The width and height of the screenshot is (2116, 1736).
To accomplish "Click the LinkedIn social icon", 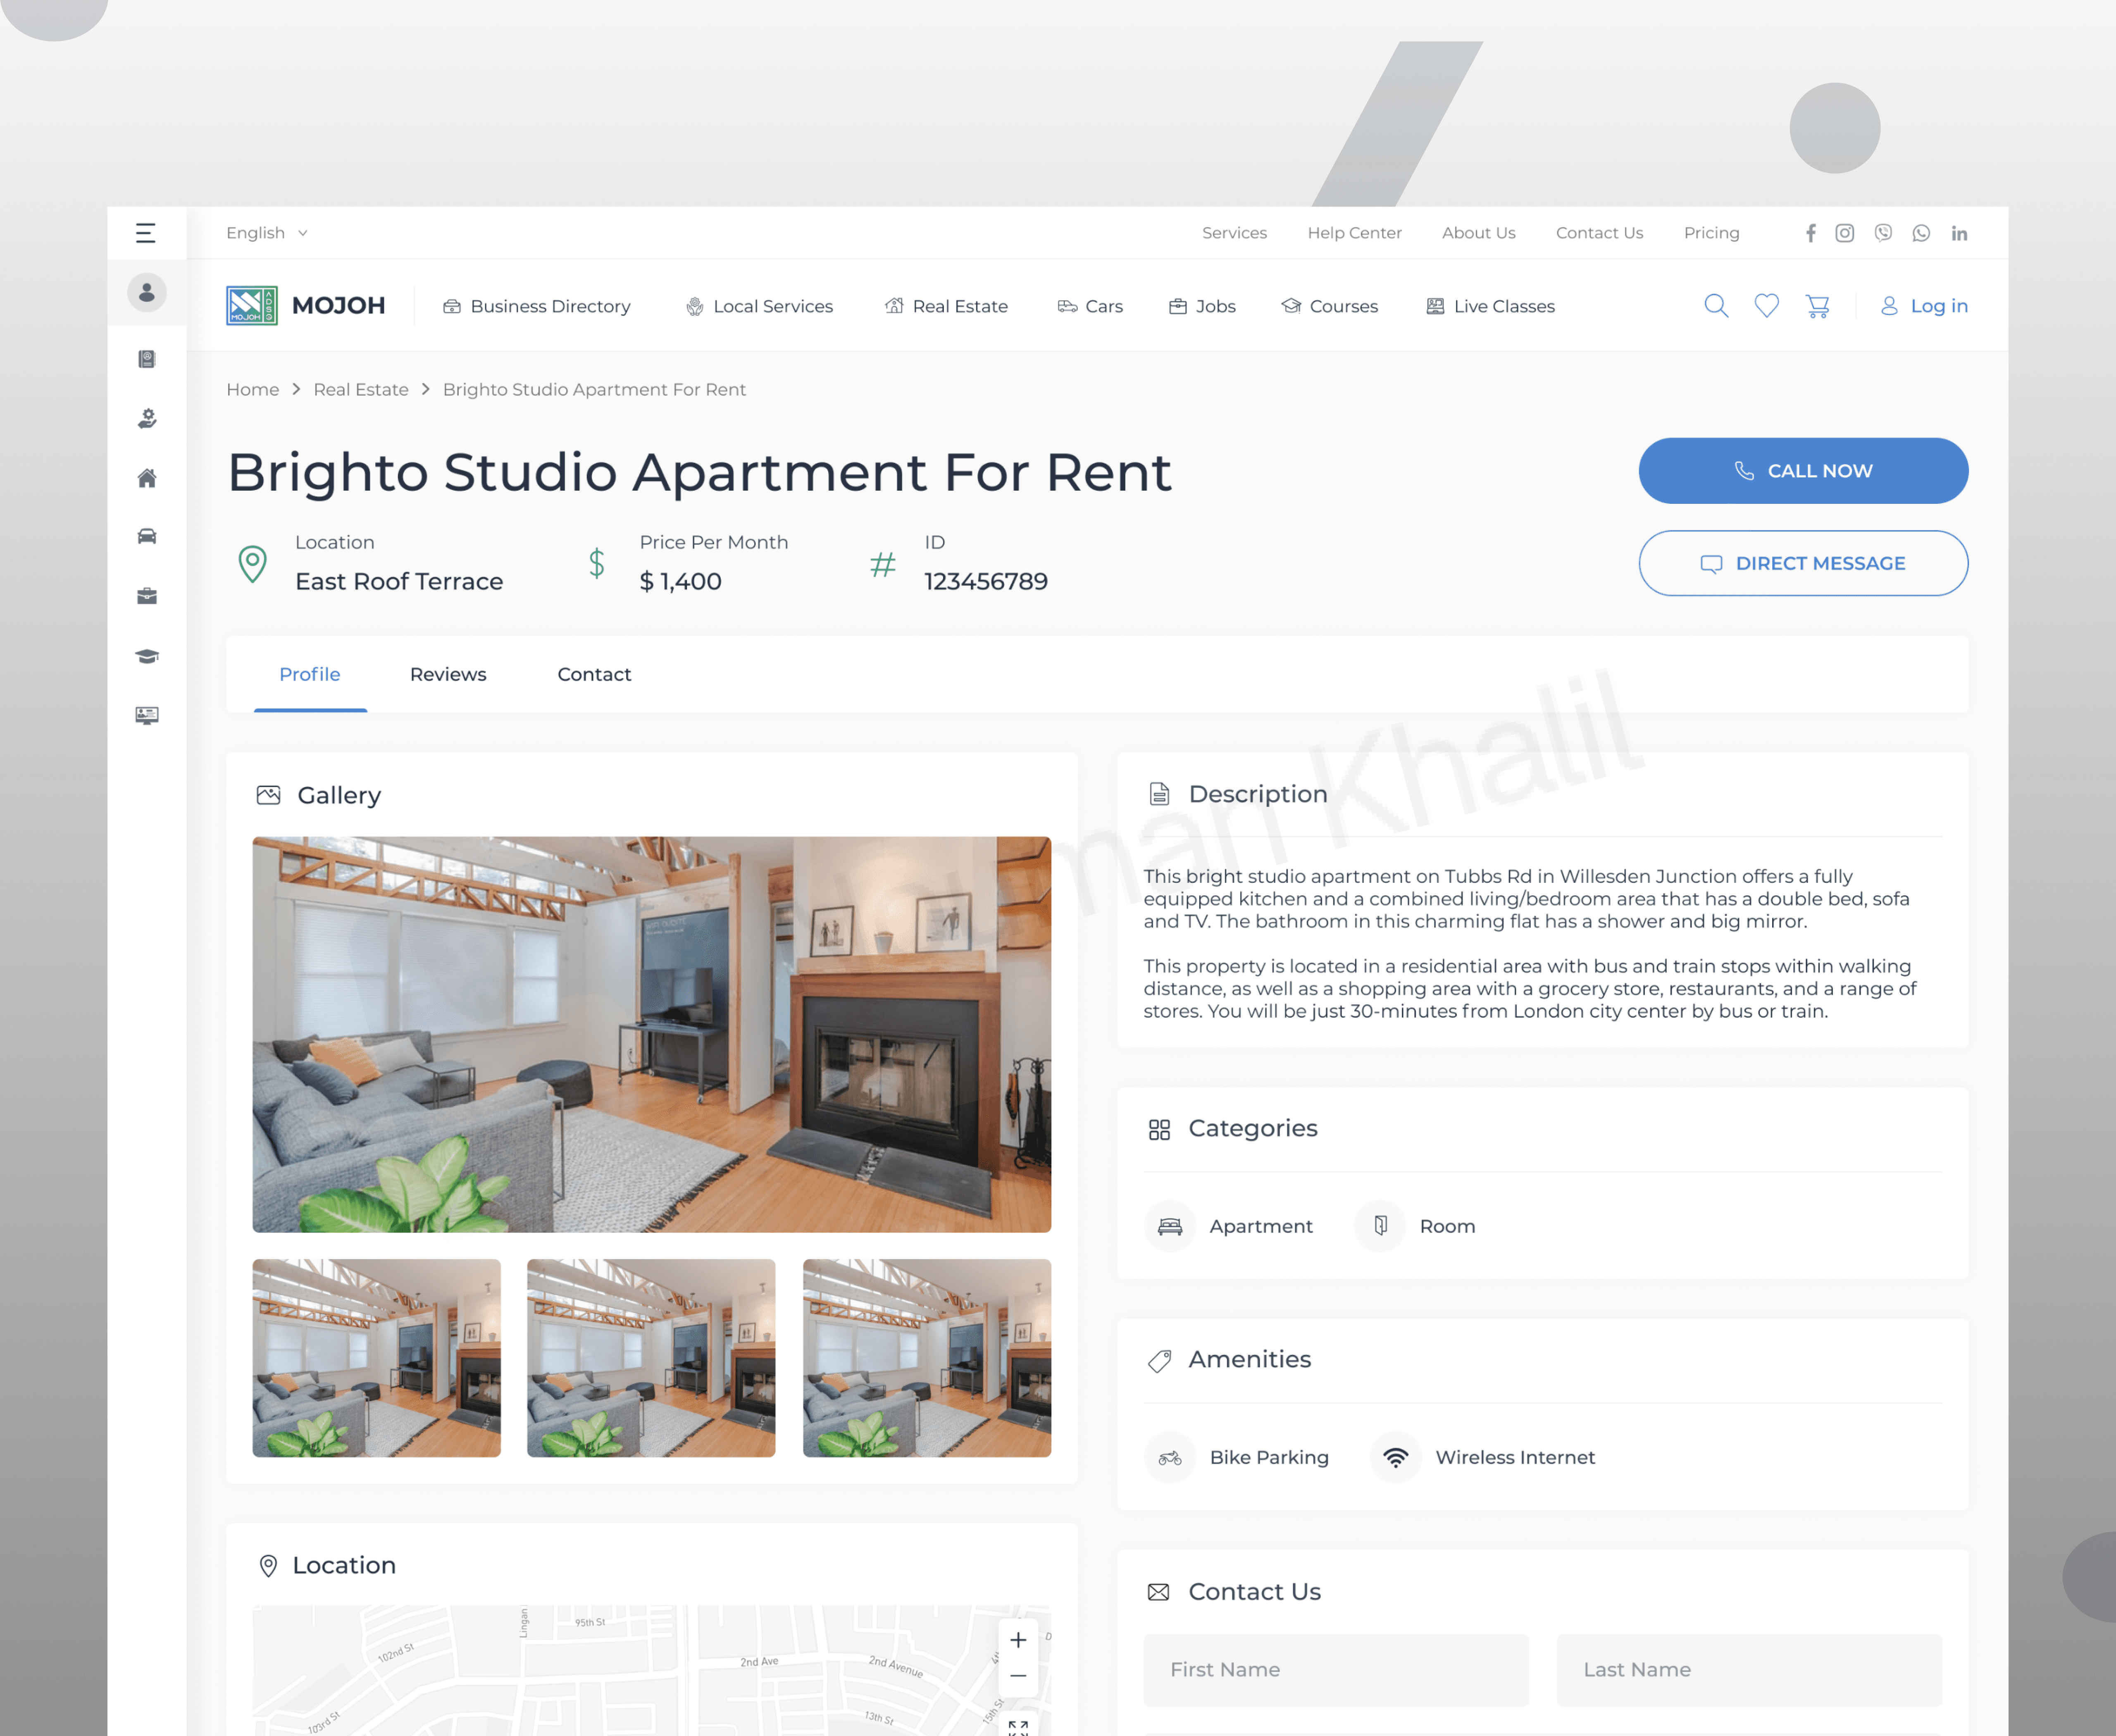I will point(1959,233).
